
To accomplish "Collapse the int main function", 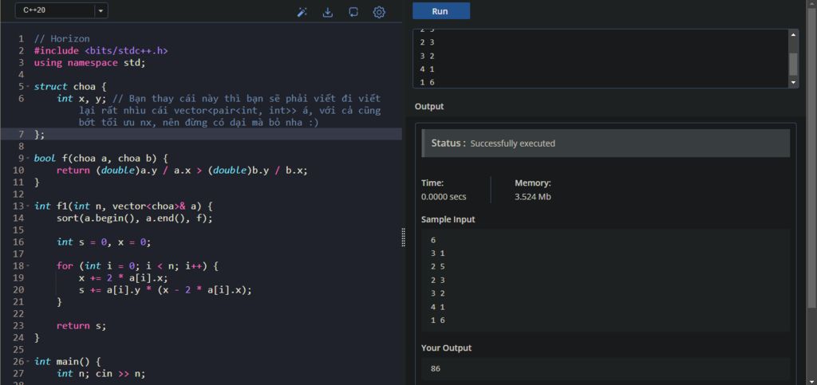I will coord(29,362).
